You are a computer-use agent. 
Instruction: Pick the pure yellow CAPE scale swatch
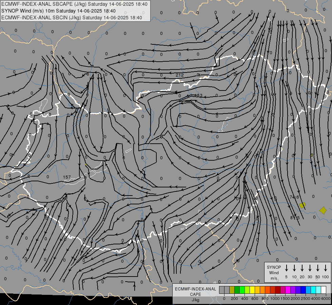point(252,290)
